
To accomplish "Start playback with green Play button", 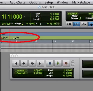I will pyautogui.click(x=58, y=63).
